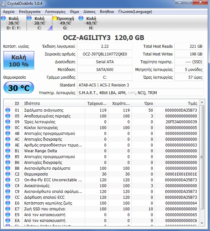This screenshot has width=210, height=231.
Task: Click the status orb of attribute AB
Action: [8, 133]
